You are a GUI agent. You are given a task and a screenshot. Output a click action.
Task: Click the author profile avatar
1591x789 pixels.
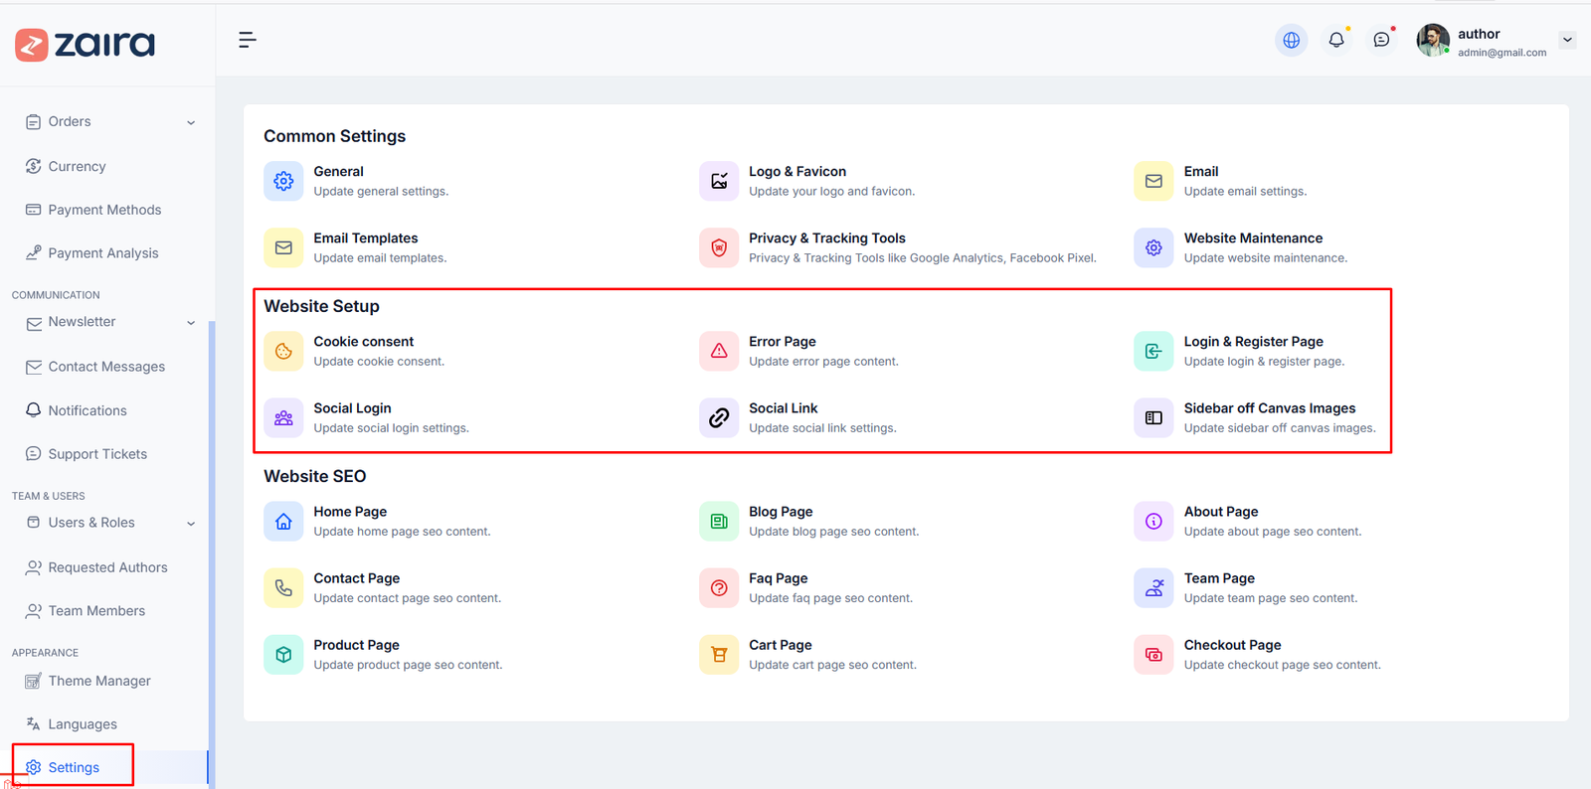1432,41
